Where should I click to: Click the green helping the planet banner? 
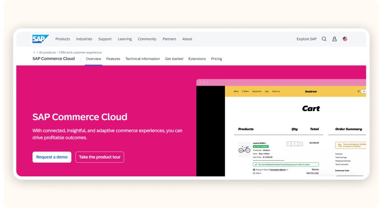coord(286,165)
